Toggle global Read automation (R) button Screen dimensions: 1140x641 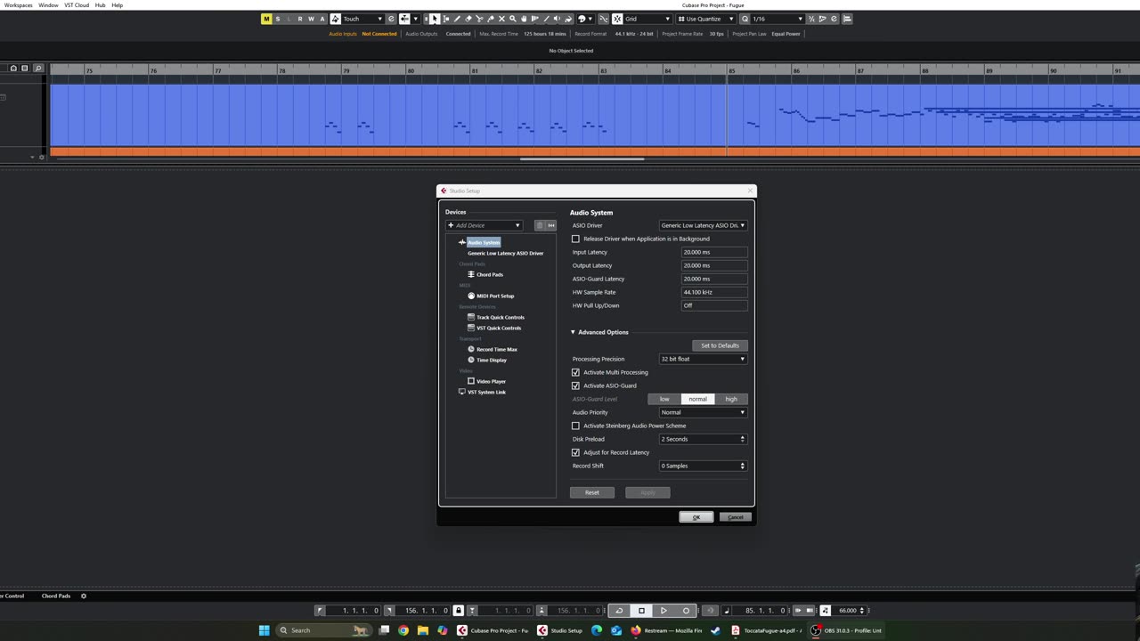pos(300,19)
